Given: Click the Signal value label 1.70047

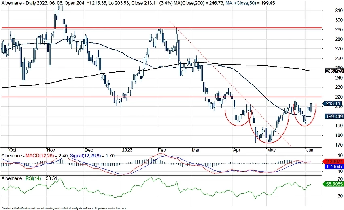Looking at the screenshot, I should click(x=334, y=167).
